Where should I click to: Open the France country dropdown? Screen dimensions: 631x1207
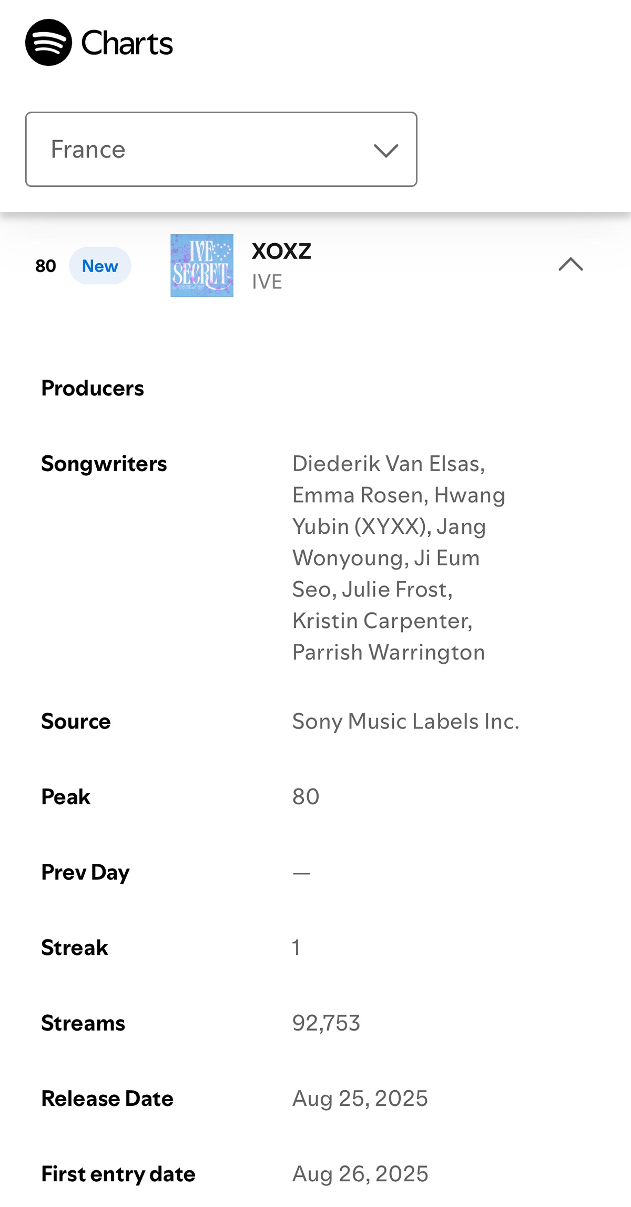[x=221, y=149]
